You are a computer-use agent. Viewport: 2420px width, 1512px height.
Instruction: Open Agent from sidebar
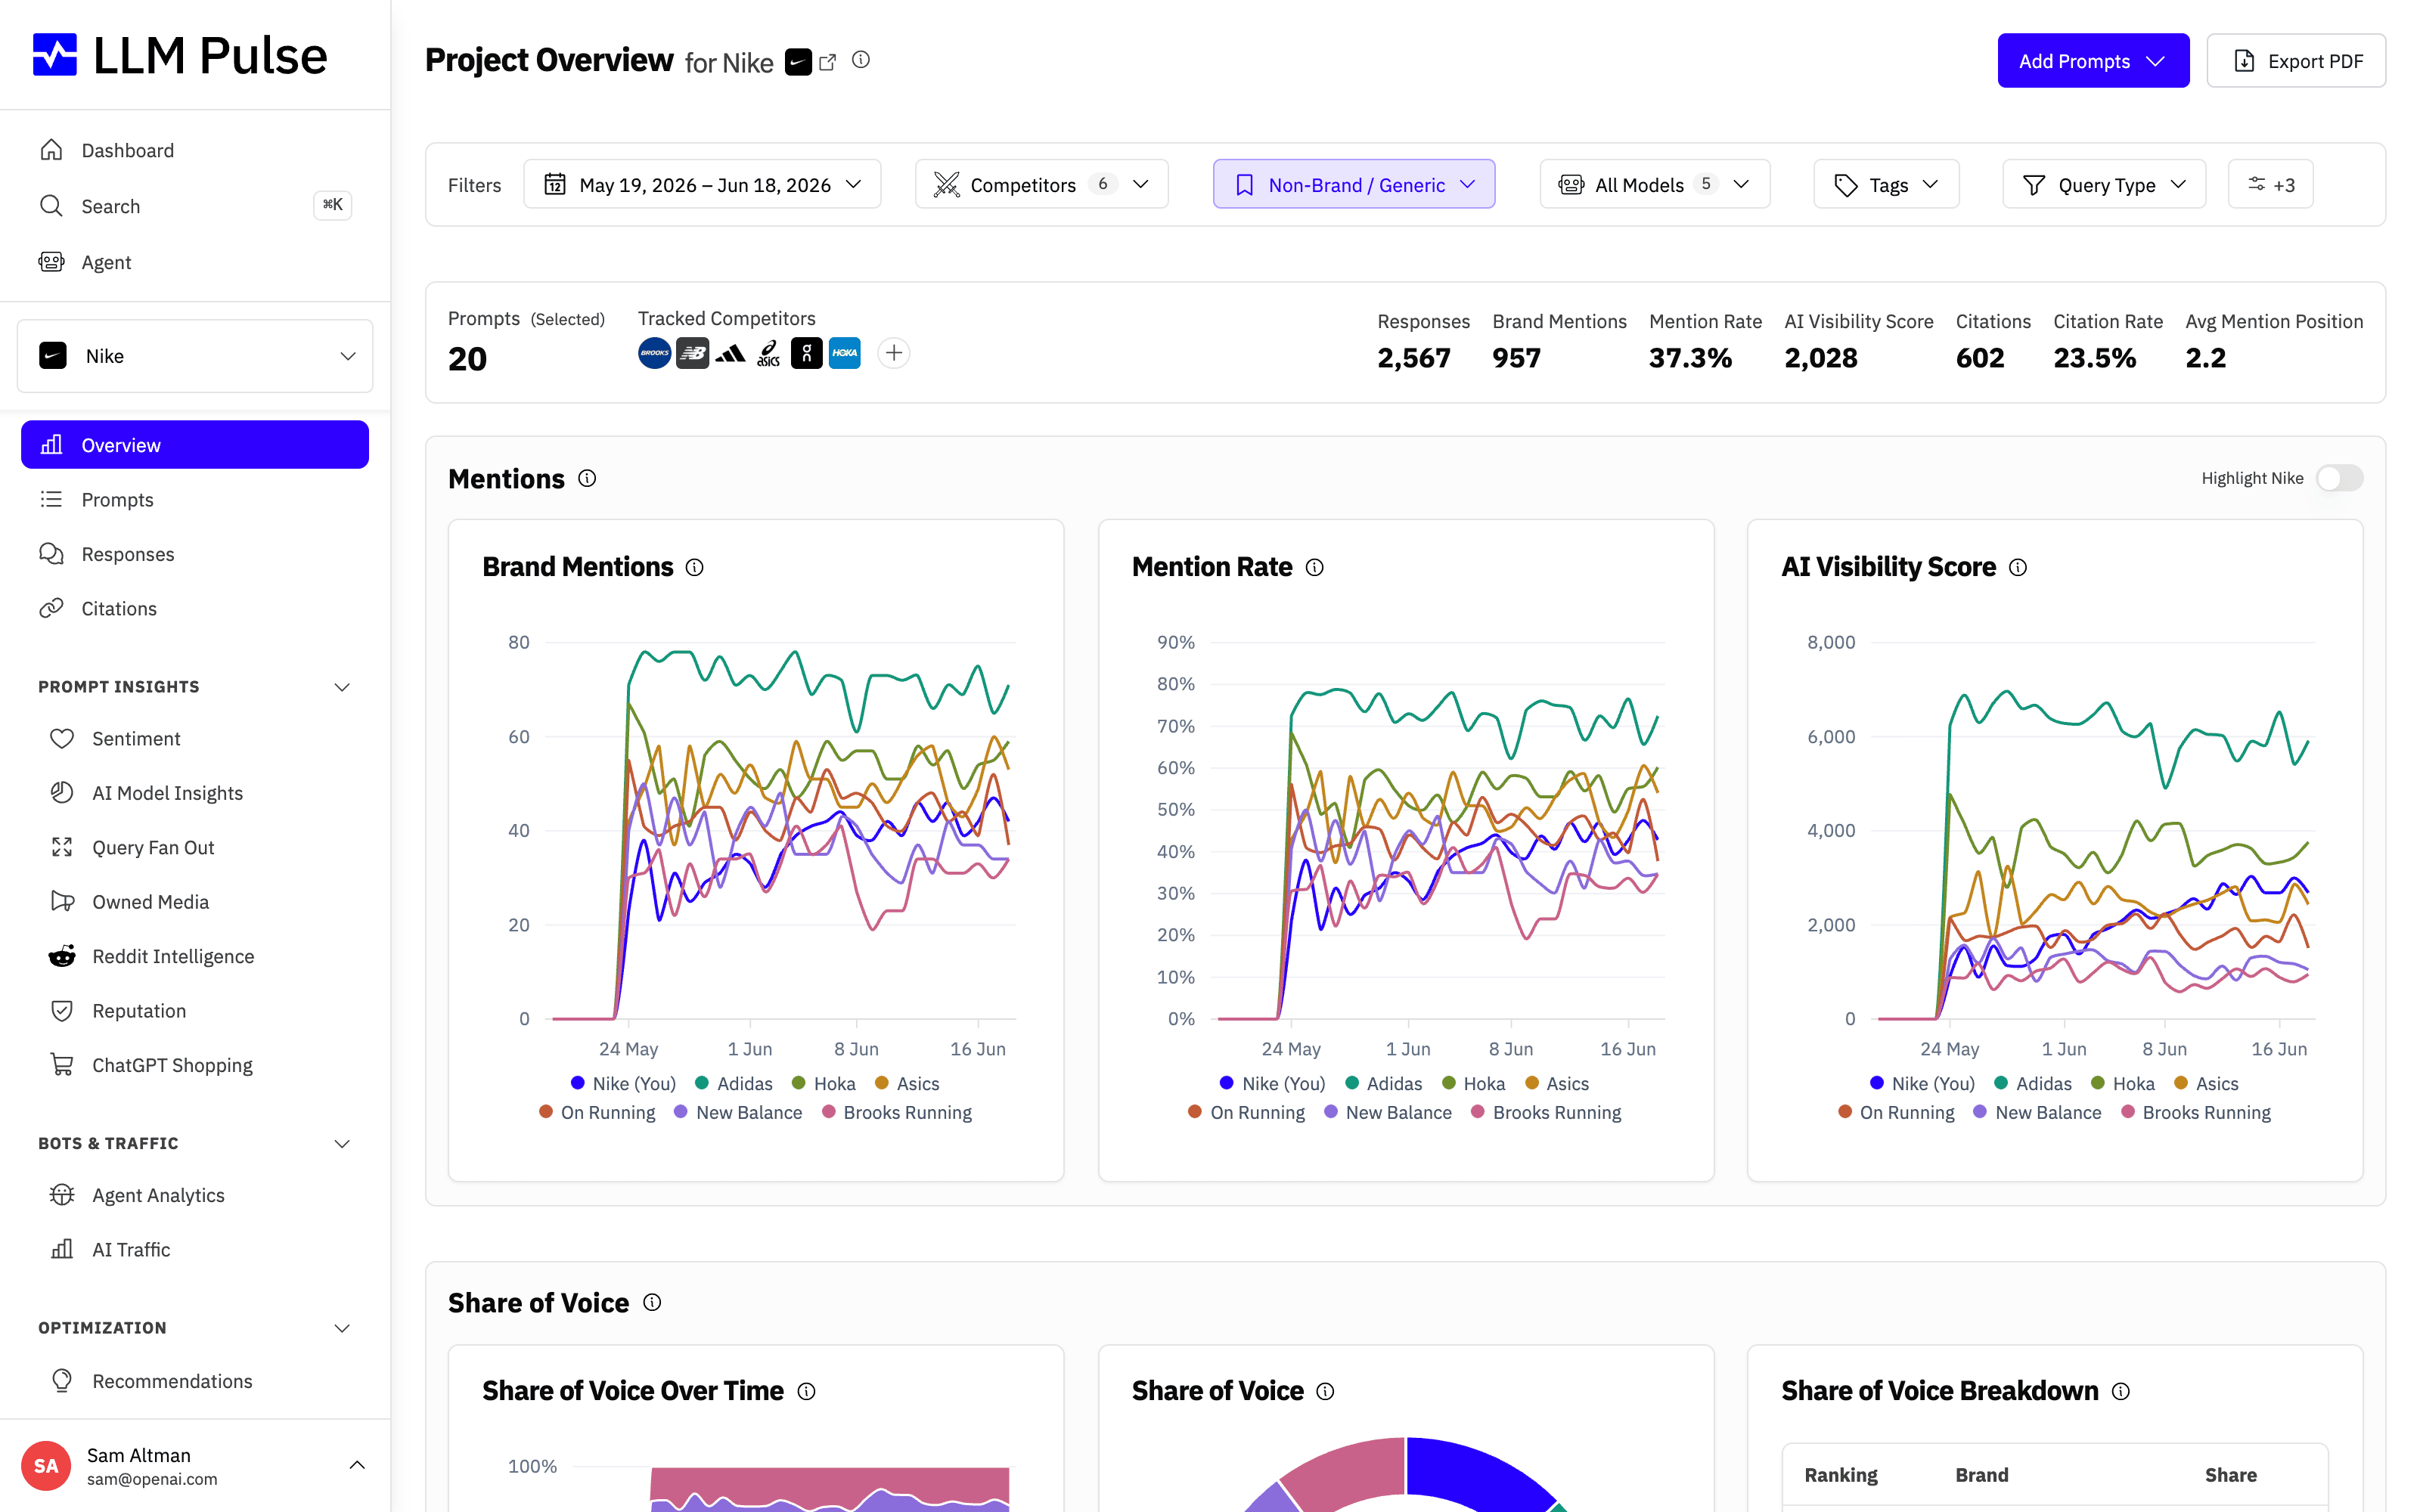click(195, 262)
